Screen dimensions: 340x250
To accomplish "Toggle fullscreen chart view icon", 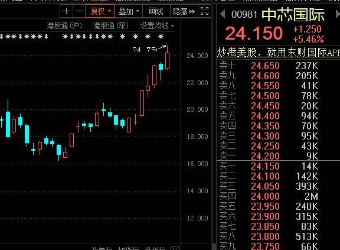I will click(x=204, y=11).
